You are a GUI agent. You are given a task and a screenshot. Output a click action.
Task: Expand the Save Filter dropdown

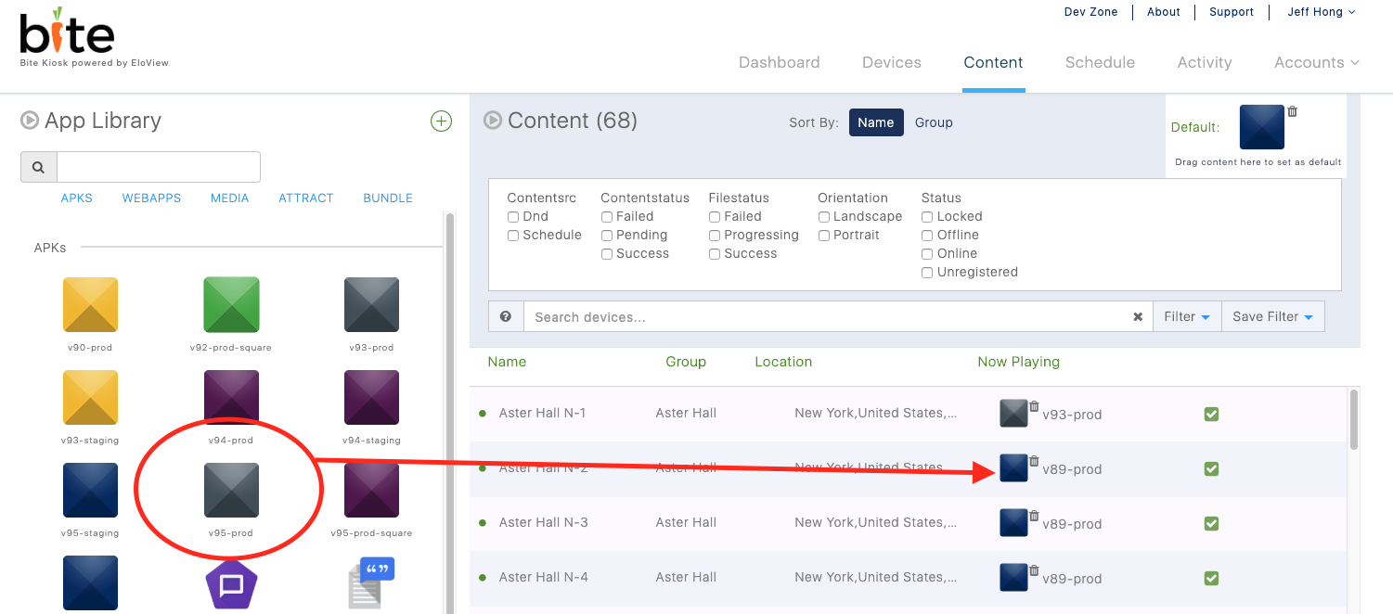pos(1272,316)
